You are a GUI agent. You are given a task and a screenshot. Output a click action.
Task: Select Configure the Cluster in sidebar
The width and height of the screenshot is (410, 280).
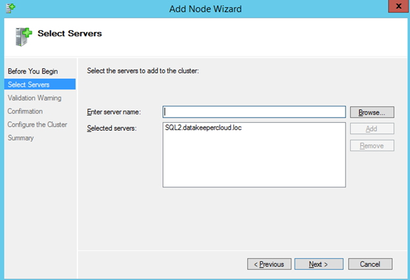click(37, 124)
